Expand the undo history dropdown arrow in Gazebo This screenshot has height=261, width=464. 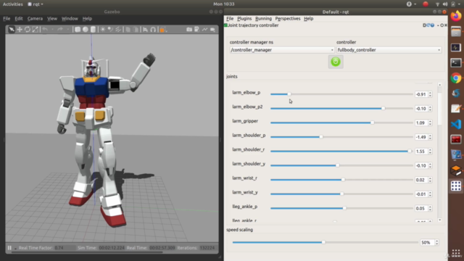click(52, 30)
